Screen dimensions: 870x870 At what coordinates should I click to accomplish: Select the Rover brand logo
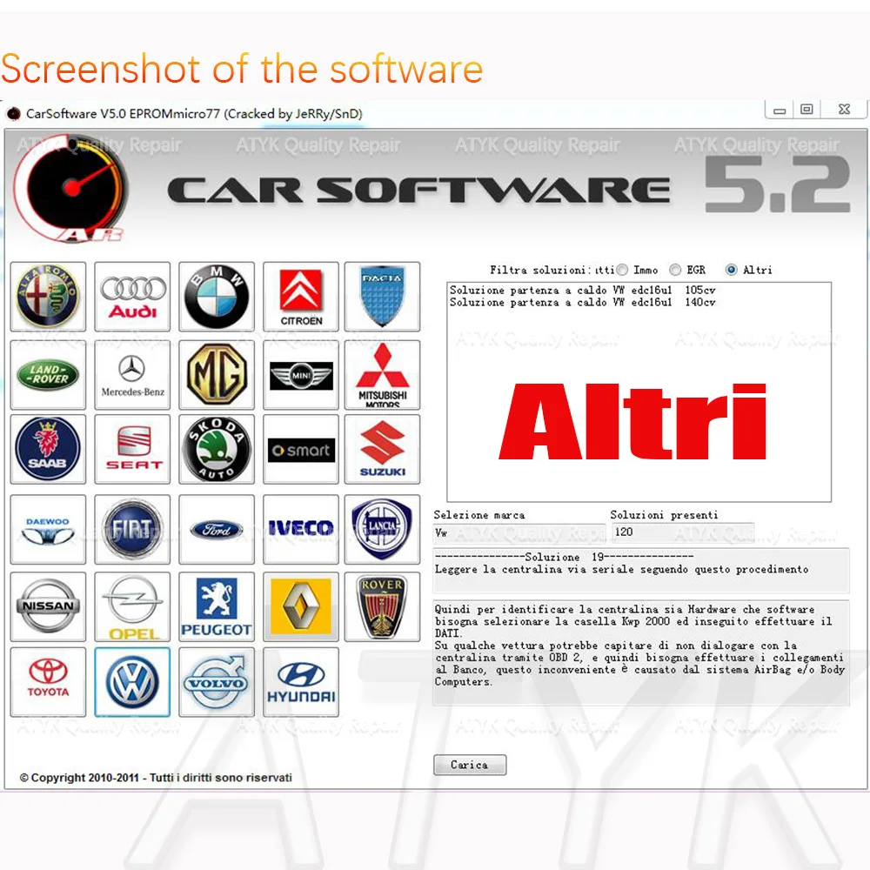pos(382,607)
